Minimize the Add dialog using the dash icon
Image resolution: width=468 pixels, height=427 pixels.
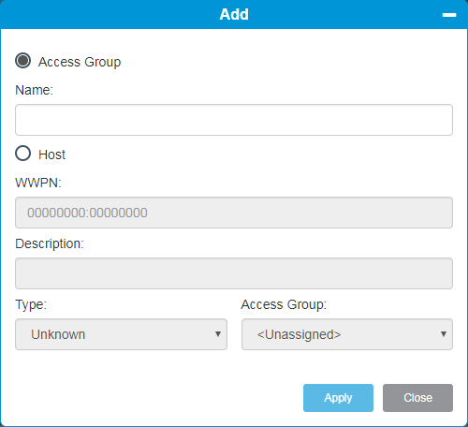449,15
